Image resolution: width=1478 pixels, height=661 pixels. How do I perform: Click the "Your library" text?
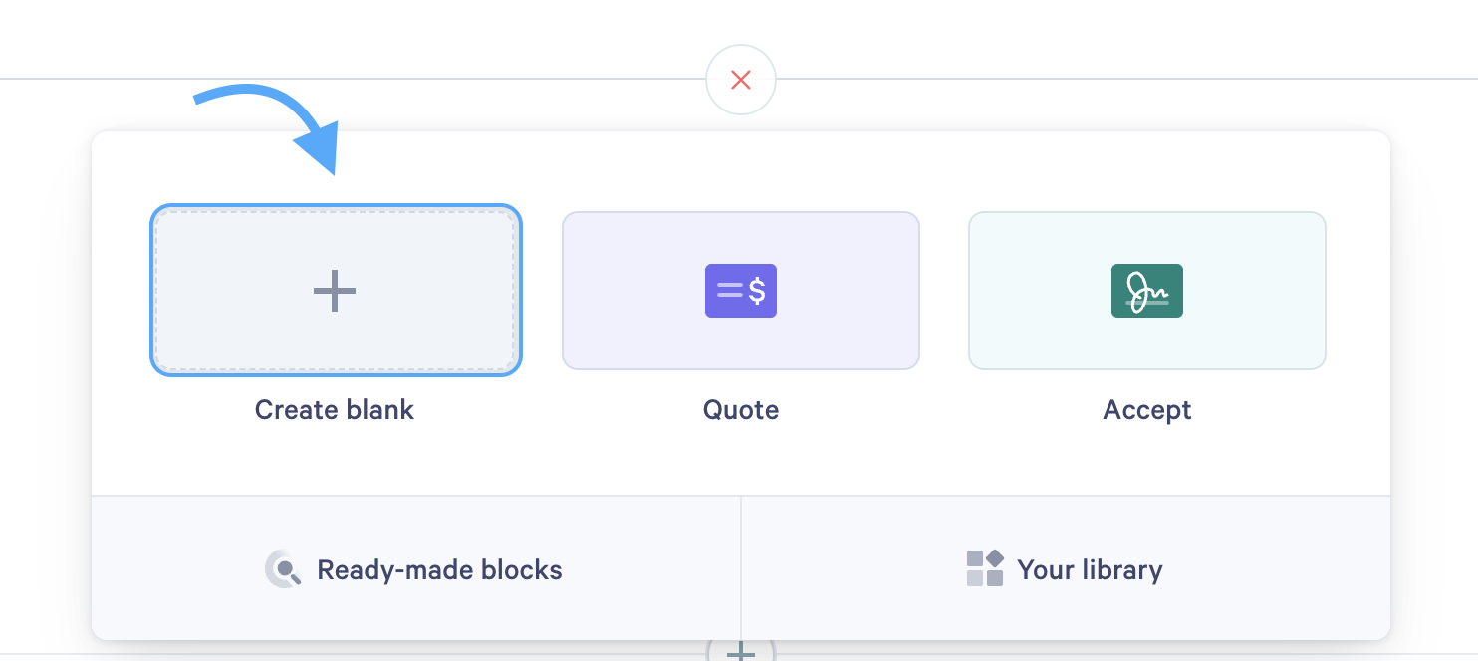click(1090, 569)
